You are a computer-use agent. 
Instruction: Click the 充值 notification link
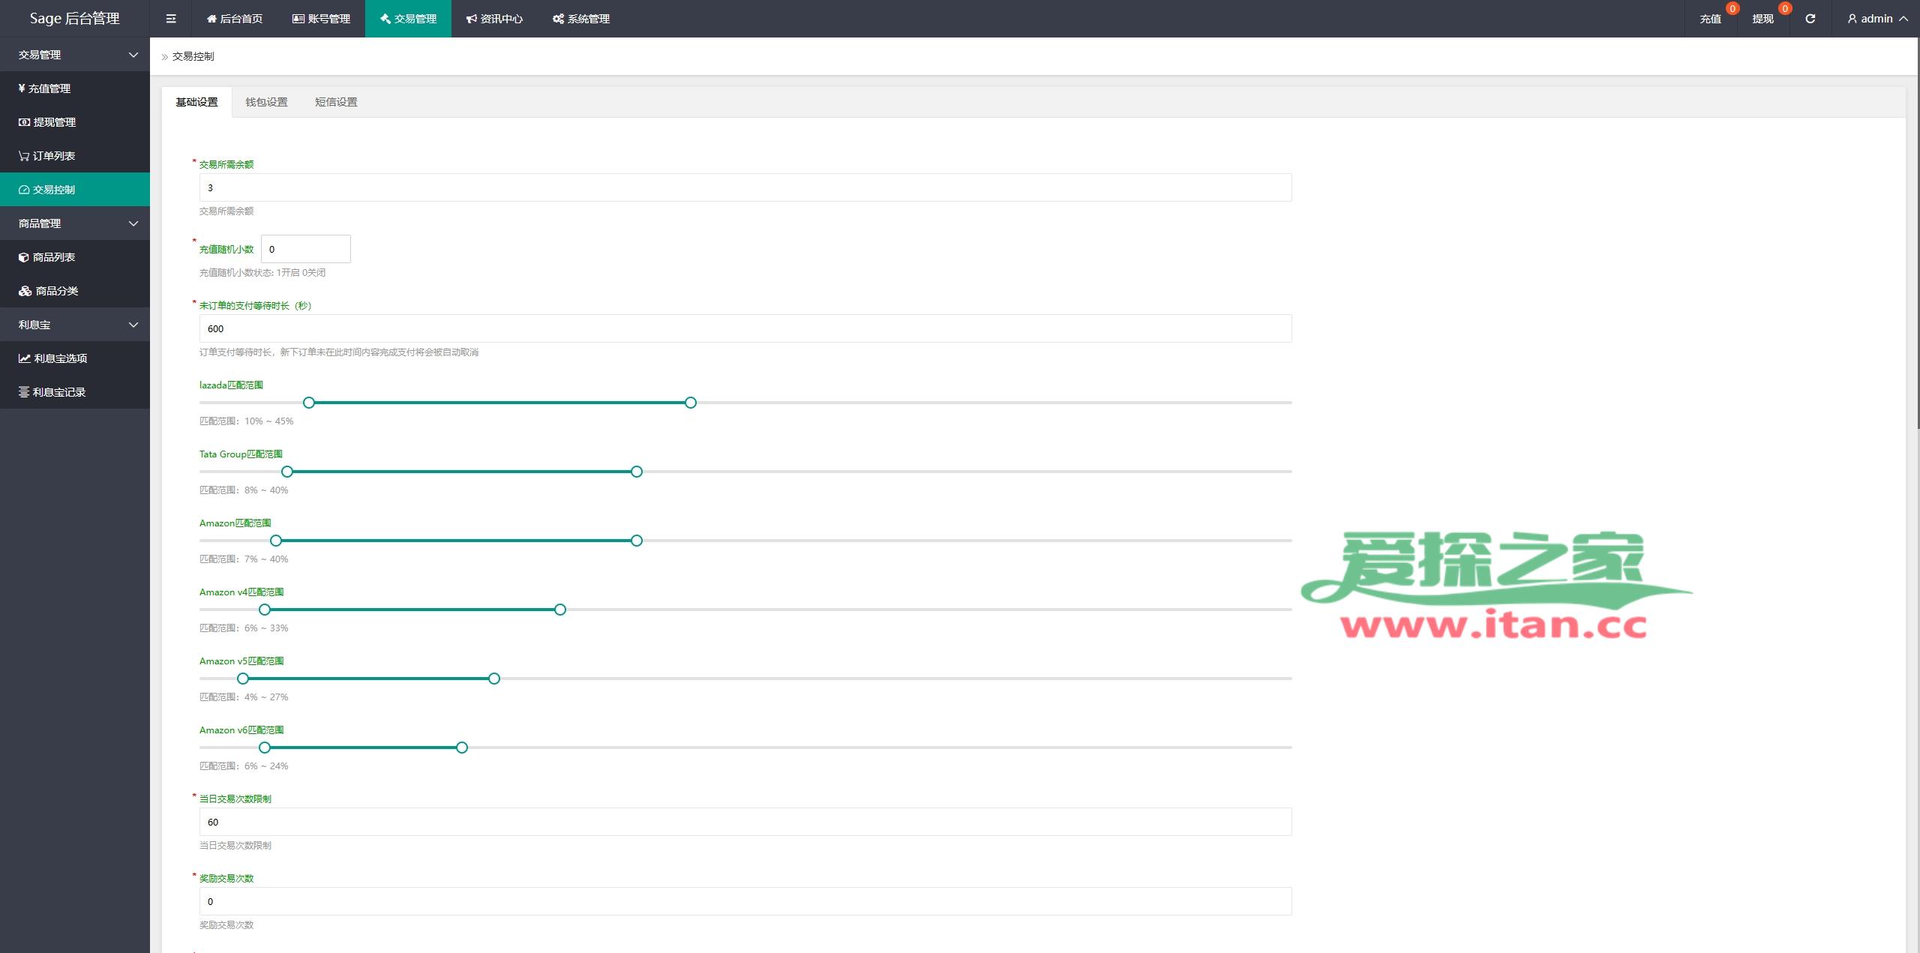[x=1710, y=19]
